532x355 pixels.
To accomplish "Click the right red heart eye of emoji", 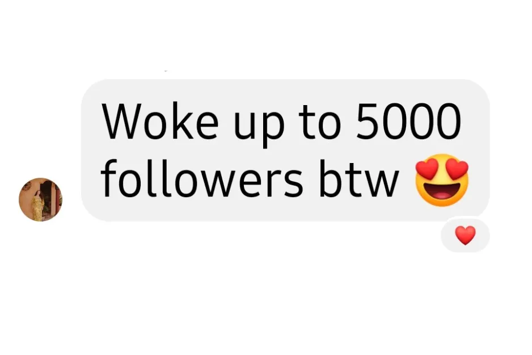I will point(457,169).
